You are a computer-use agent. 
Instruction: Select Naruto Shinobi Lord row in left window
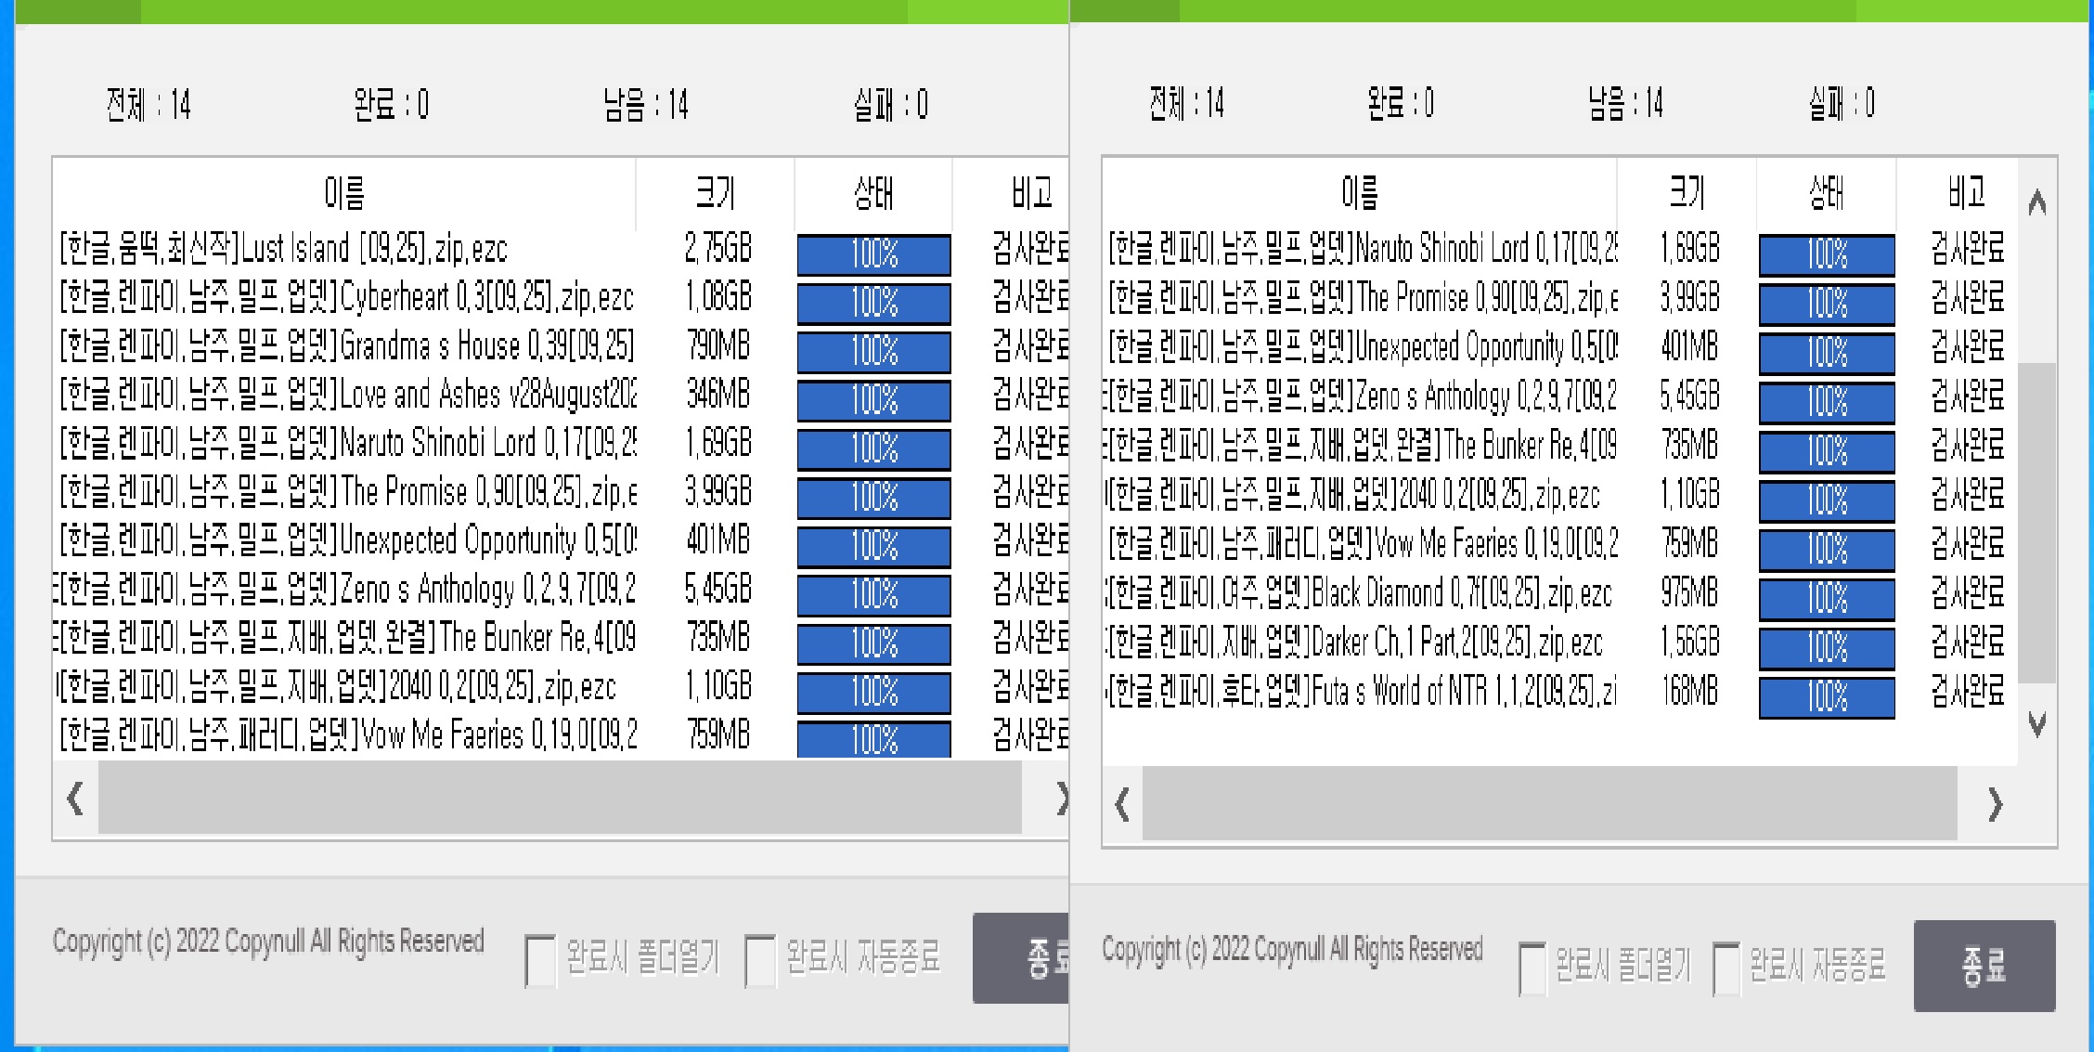561,444
